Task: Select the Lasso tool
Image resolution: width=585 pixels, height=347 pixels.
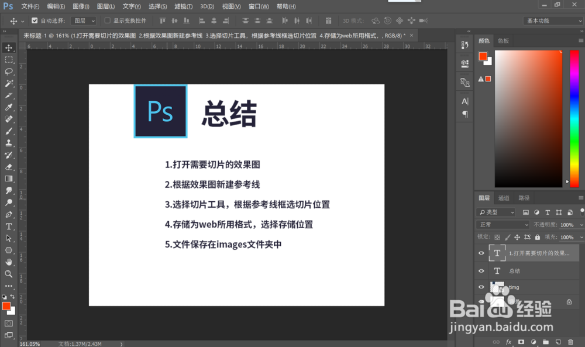Action: click(8, 71)
